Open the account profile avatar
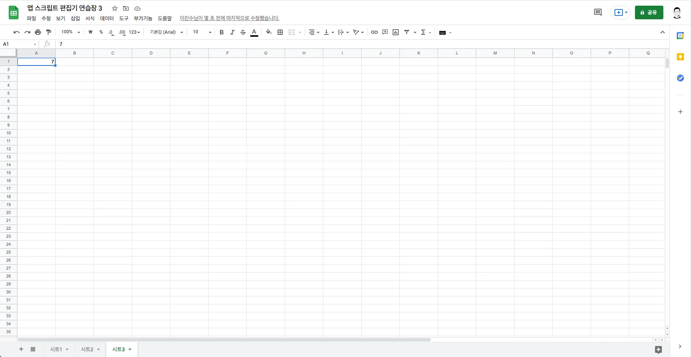Image resolution: width=691 pixels, height=357 pixels. (x=677, y=12)
